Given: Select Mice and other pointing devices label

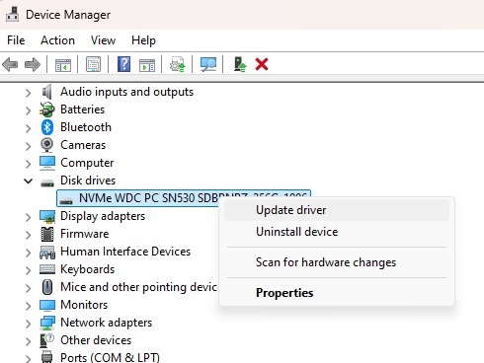Looking at the screenshot, I should [x=138, y=287].
